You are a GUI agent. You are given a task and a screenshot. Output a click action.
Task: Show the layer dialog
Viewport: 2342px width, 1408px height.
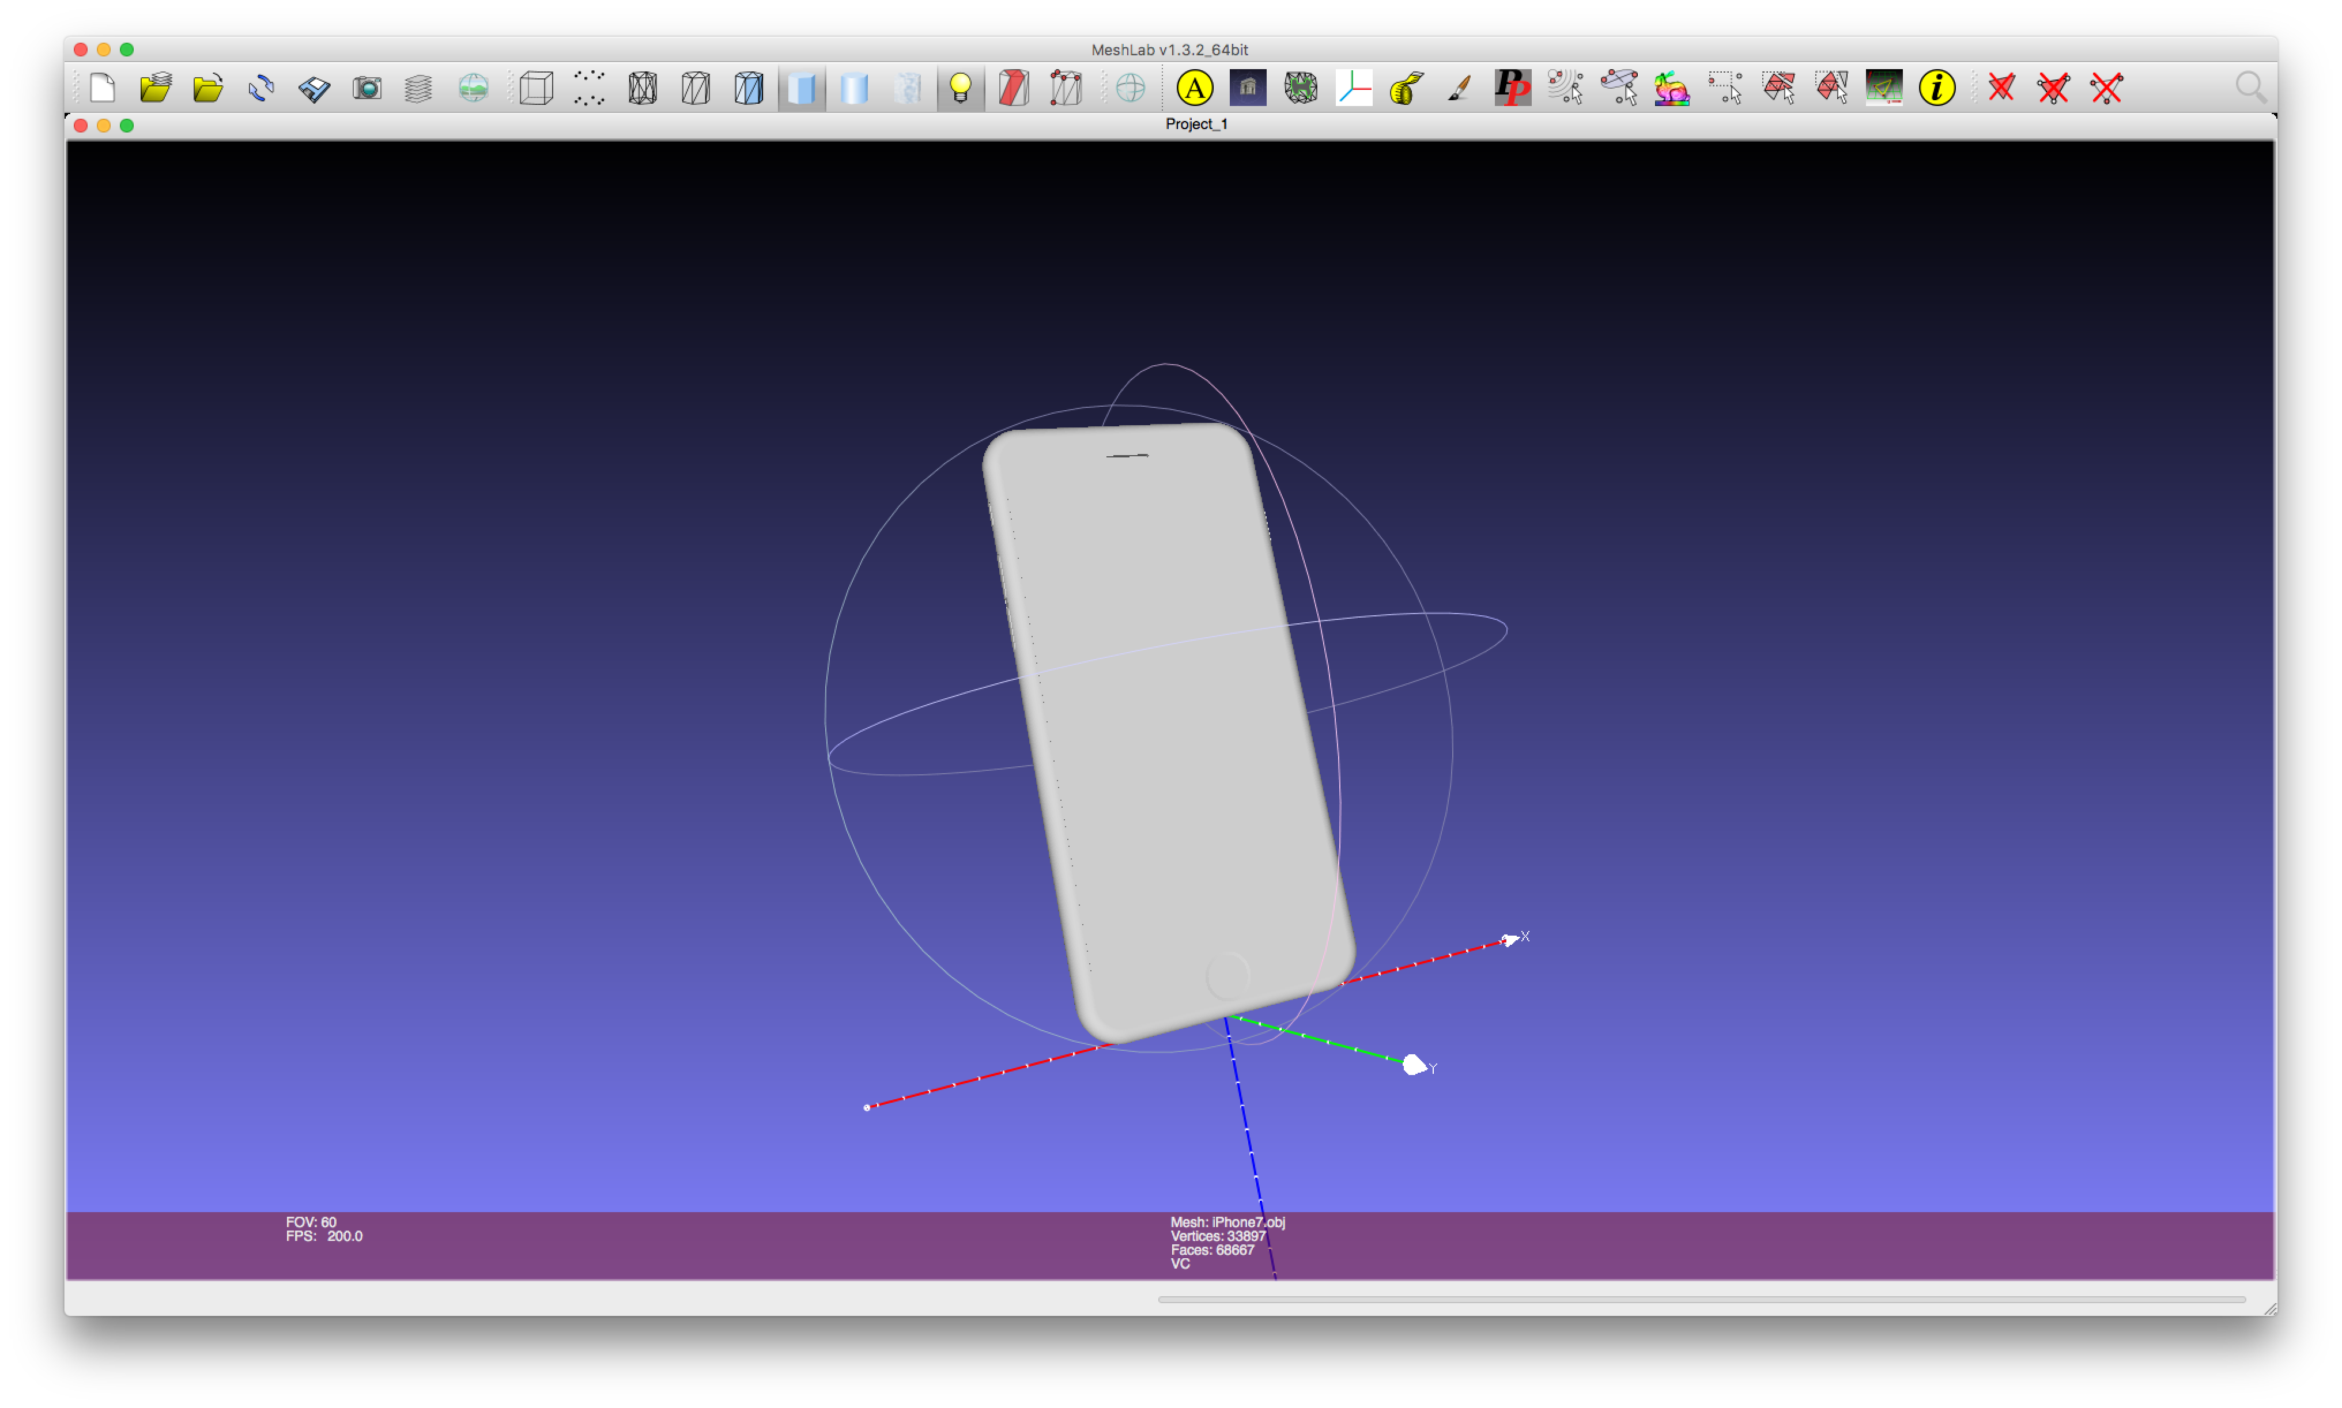[x=418, y=88]
